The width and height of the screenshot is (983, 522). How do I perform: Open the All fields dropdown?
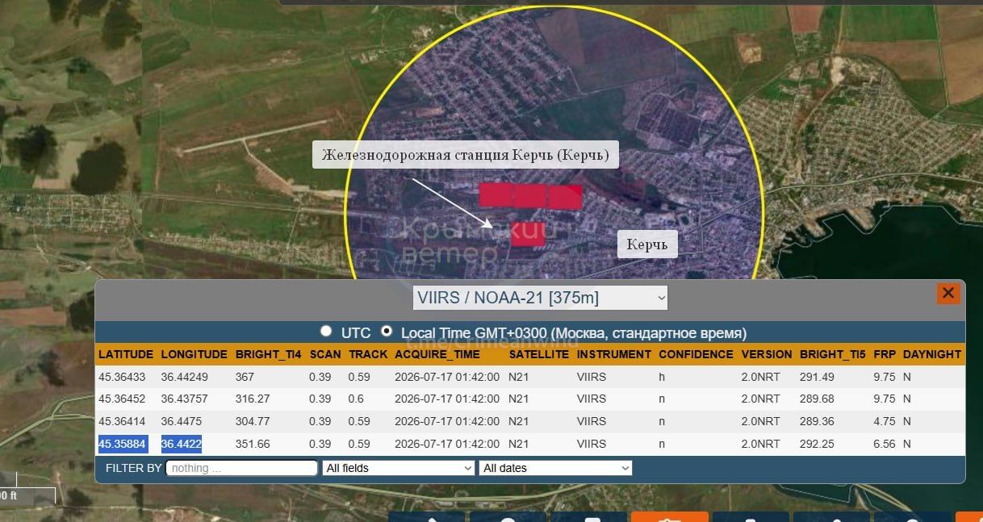pos(399,468)
